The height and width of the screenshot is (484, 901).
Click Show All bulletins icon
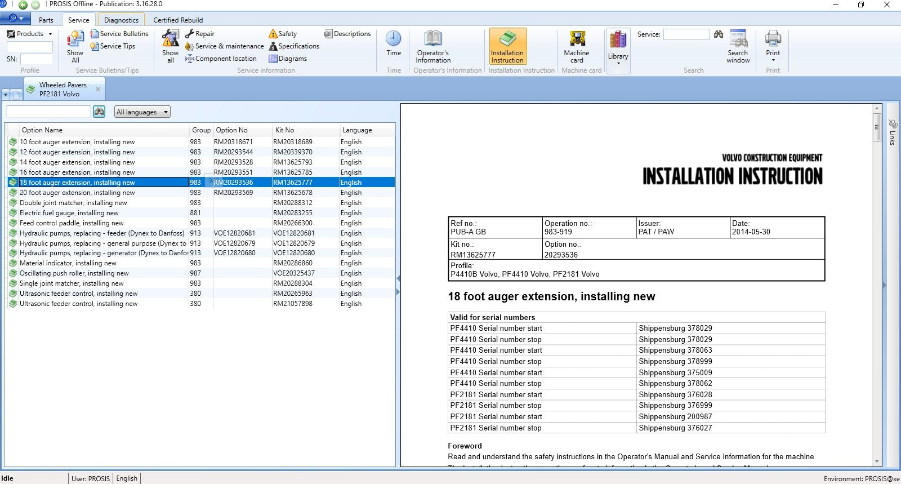tap(75, 47)
